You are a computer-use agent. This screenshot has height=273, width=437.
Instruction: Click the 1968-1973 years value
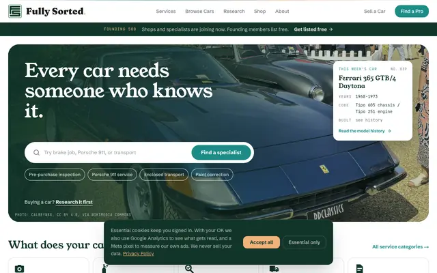pyautogui.click(x=367, y=96)
